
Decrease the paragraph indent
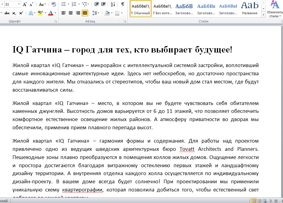96,4
